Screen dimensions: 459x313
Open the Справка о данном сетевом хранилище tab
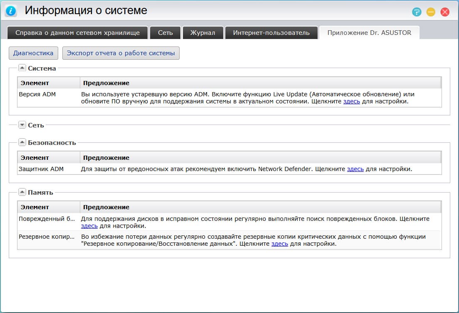click(77, 32)
